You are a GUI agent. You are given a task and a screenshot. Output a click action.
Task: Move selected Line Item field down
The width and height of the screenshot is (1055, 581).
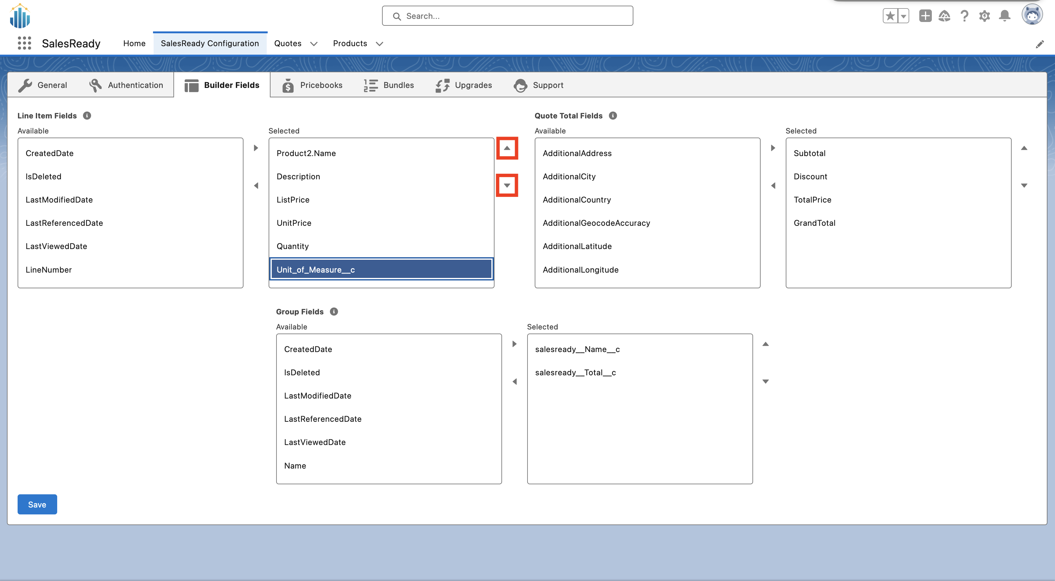click(x=507, y=186)
